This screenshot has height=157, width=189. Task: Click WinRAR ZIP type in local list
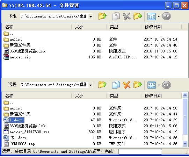click(x=123, y=57)
